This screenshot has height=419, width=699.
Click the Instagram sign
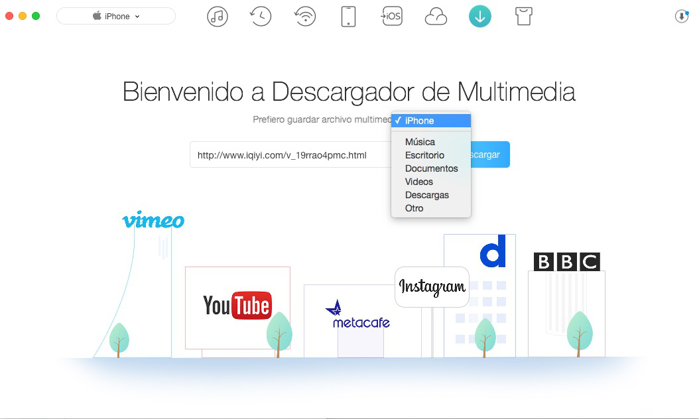pyautogui.click(x=432, y=286)
